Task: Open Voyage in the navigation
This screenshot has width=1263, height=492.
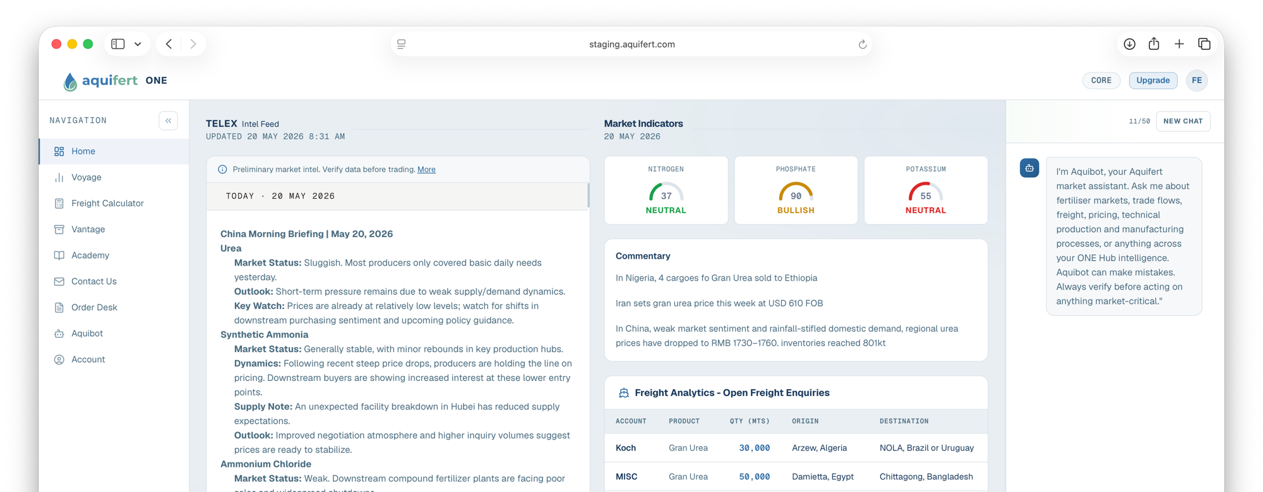Action: (114, 177)
